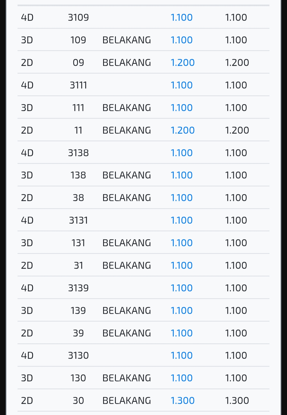Open the blue 1.100 amount for 3139
The image size is (287, 415).
(x=182, y=288)
